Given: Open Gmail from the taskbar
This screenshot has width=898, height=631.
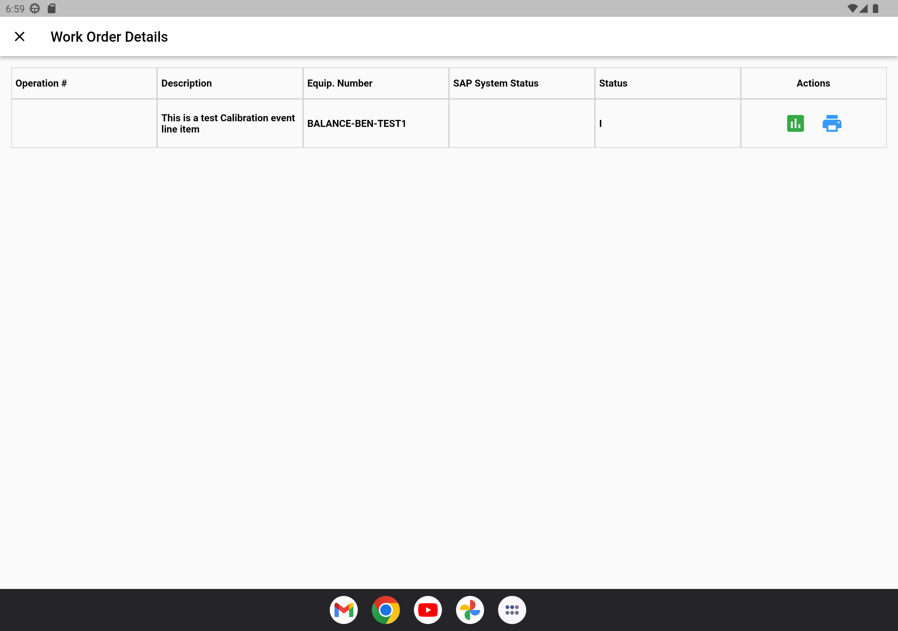Looking at the screenshot, I should tap(343, 610).
